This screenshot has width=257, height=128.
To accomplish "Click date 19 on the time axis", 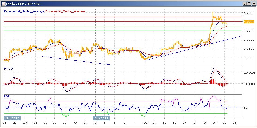I will coord(214,123).
